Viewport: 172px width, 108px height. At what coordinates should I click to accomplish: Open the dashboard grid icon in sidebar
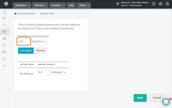(x=4, y=18)
